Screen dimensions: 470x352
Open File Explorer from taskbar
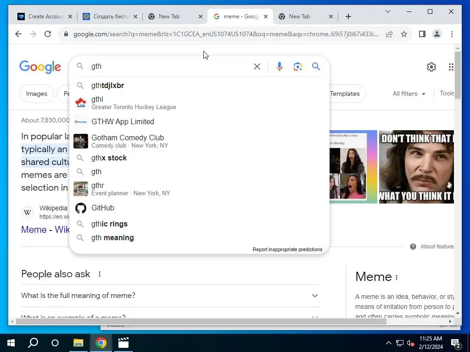click(78, 343)
